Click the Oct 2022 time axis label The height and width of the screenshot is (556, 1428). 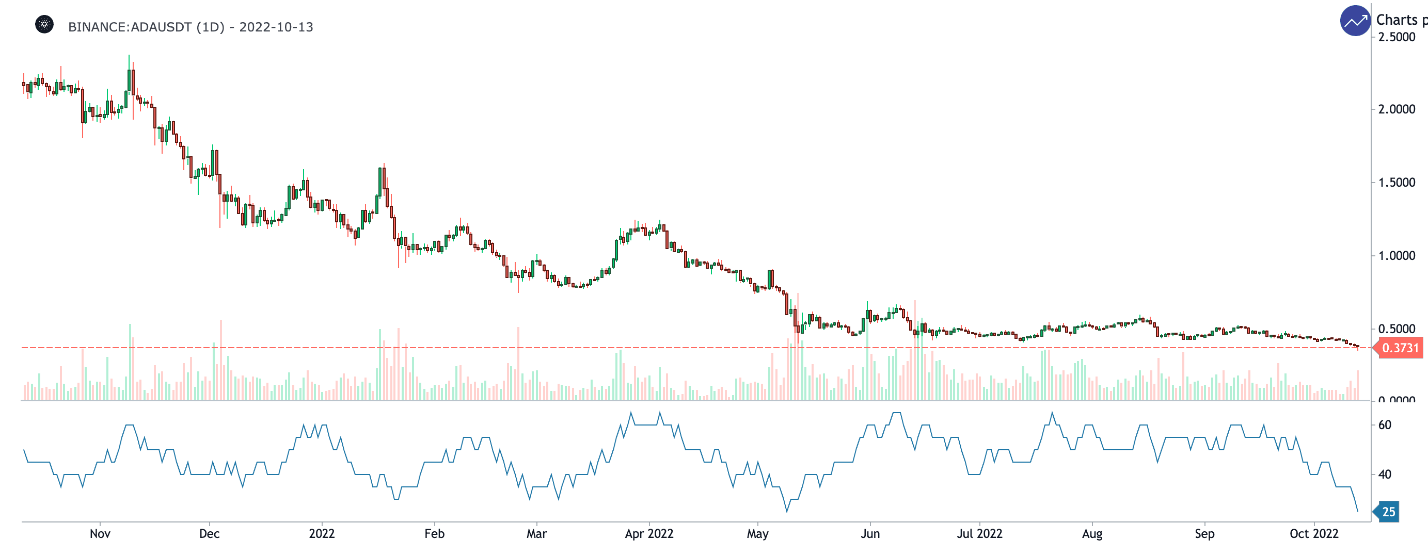pyautogui.click(x=1313, y=534)
